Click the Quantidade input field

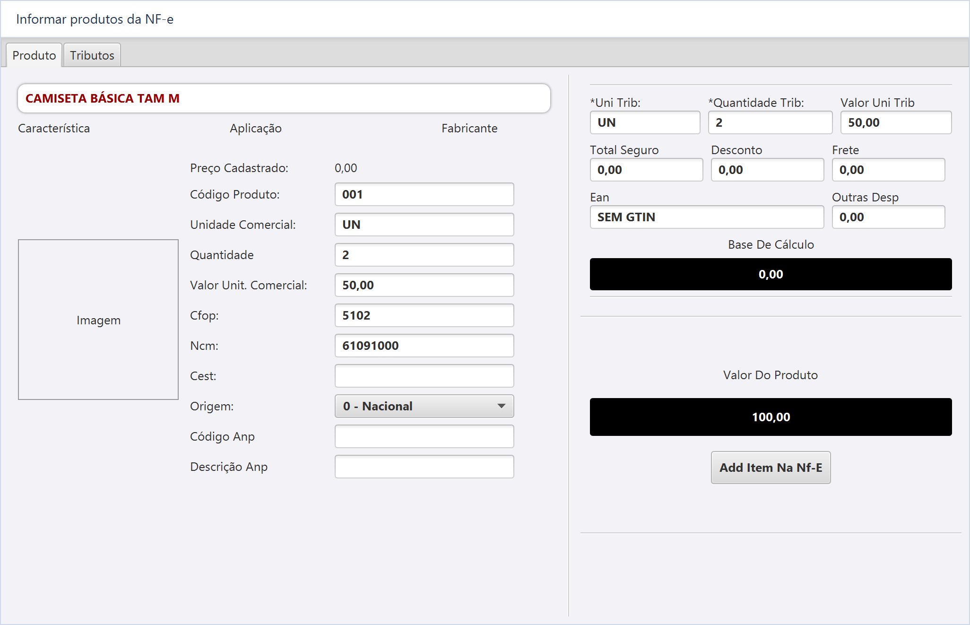click(424, 255)
